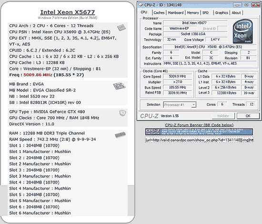Screen dimensions: 262x224
Task: Click 'Slot 3 Manufacturer : Mushkin' line
Action: point(40,176)
